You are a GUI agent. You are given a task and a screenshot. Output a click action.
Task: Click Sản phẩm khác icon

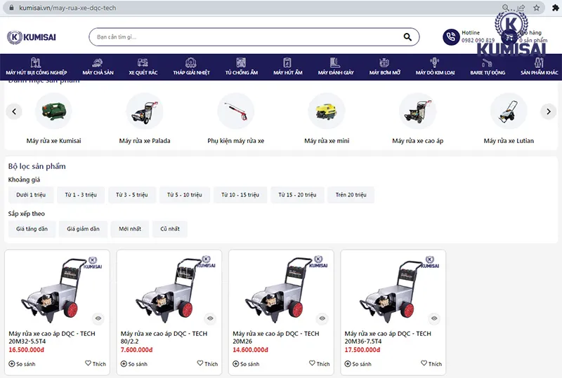point(539,62)
